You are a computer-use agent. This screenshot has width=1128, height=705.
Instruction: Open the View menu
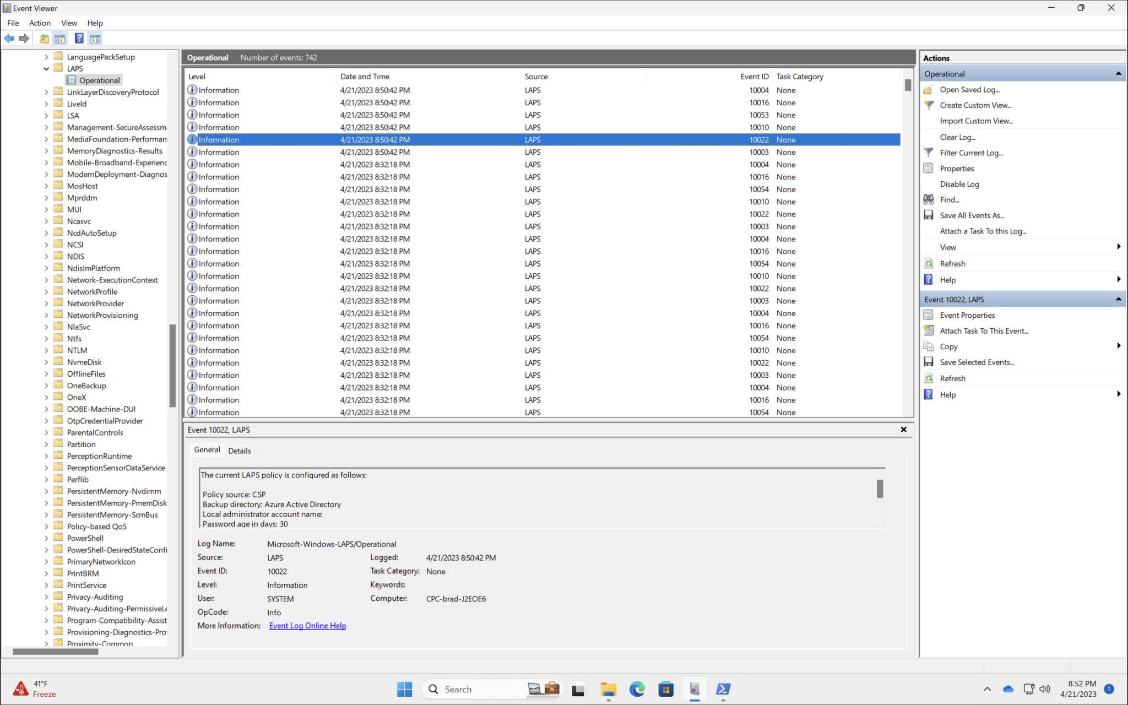pyautogui.click(x=69, y=23)
